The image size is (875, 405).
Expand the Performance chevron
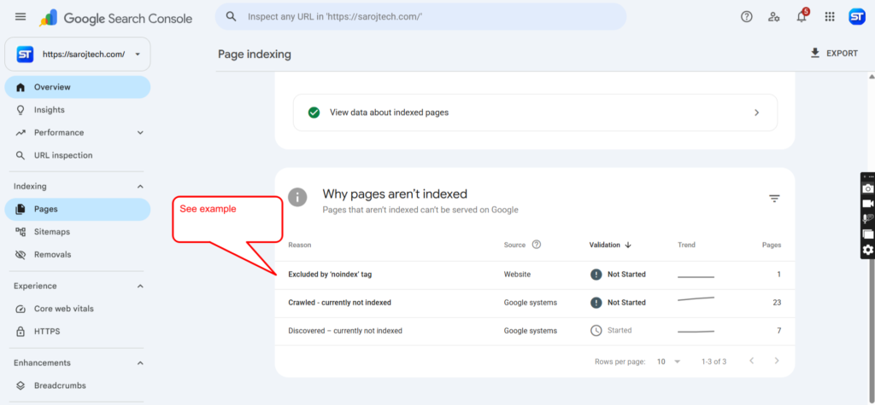tap(140, 133)
